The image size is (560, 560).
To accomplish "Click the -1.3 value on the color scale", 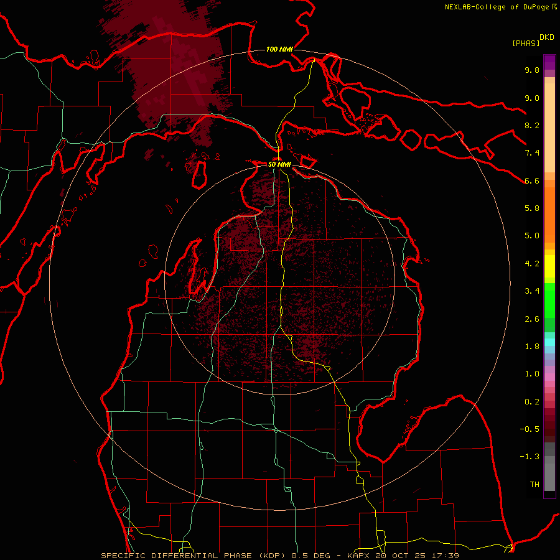I will coord(530,457).
